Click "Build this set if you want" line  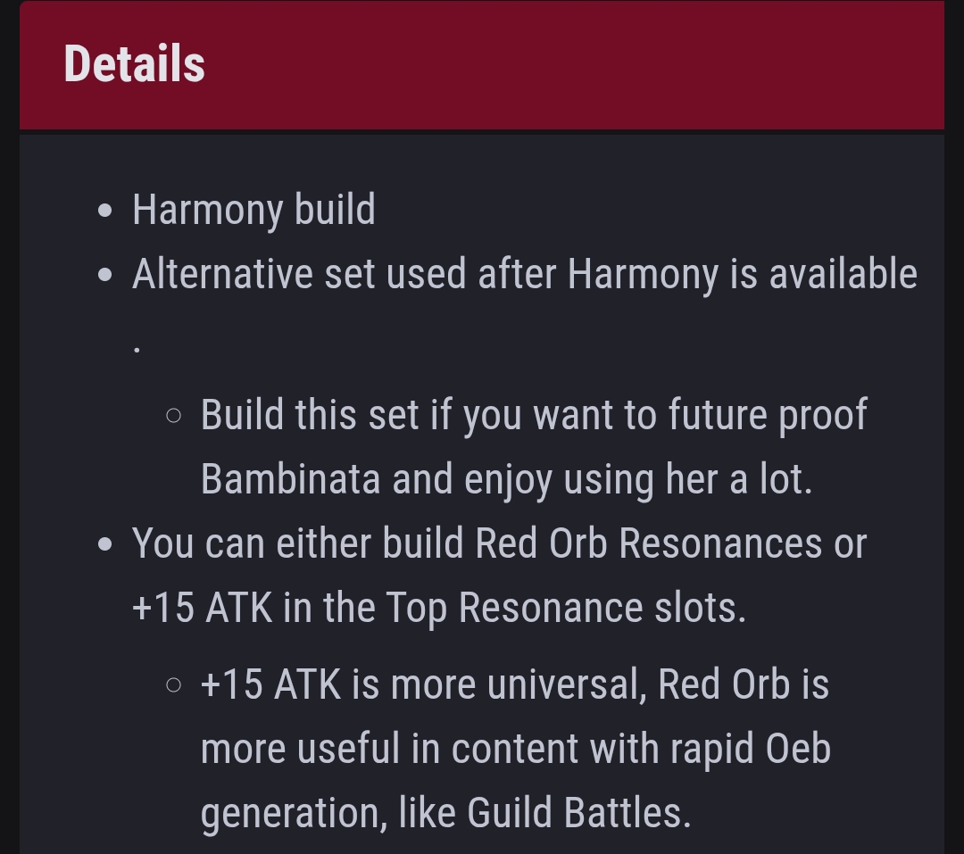click(535, 416)
